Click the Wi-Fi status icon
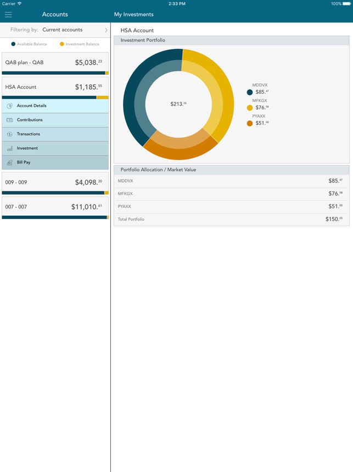Screen dimensions: 353x472 pos(20,4)
